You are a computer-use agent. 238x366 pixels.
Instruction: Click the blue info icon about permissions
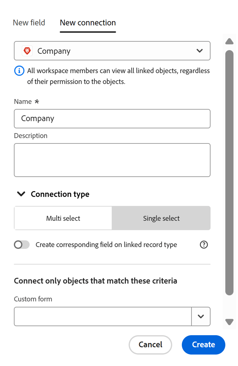(x=19, y=71)
